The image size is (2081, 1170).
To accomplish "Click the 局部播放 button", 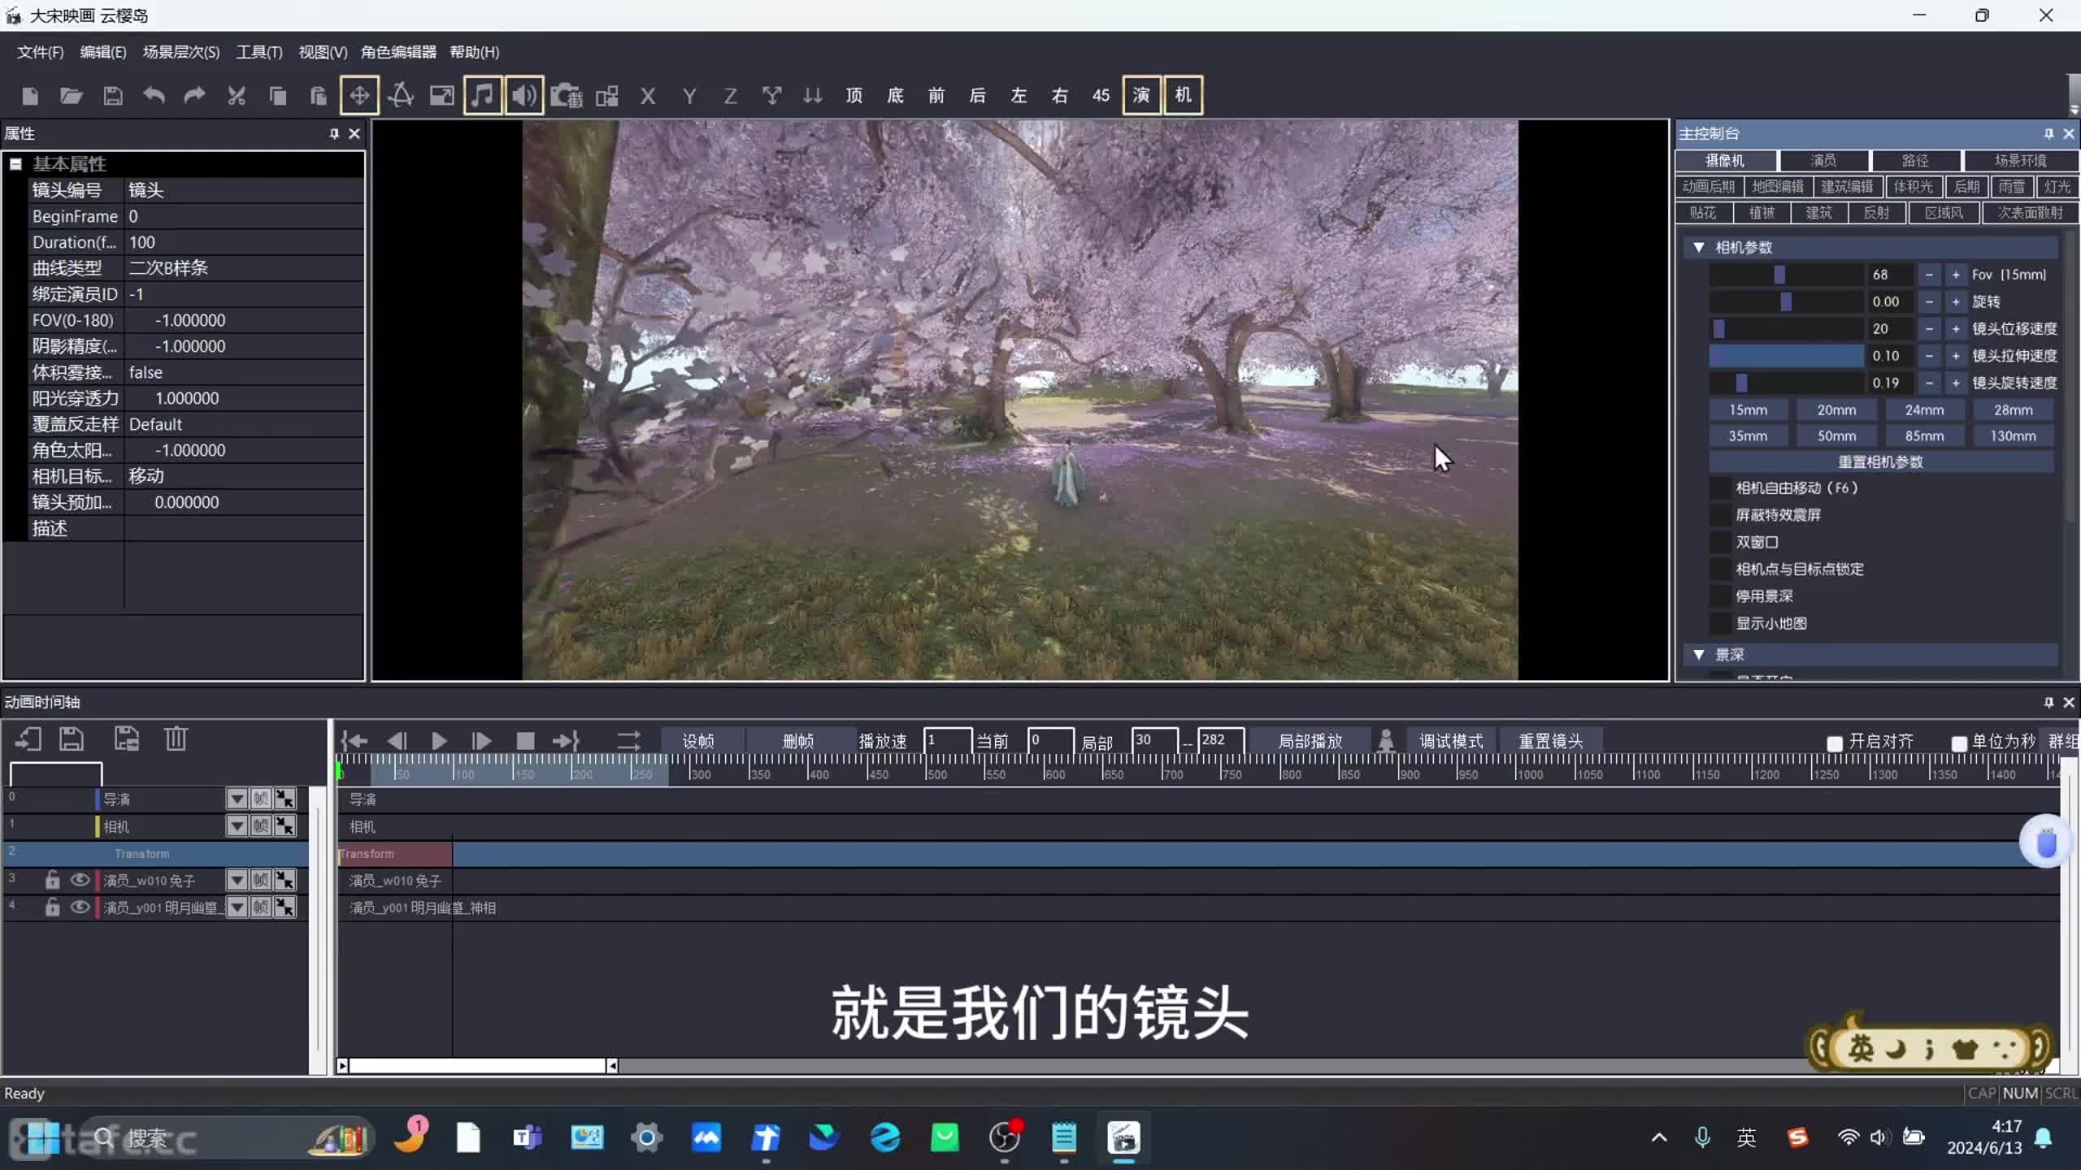I will point(1310,741).
